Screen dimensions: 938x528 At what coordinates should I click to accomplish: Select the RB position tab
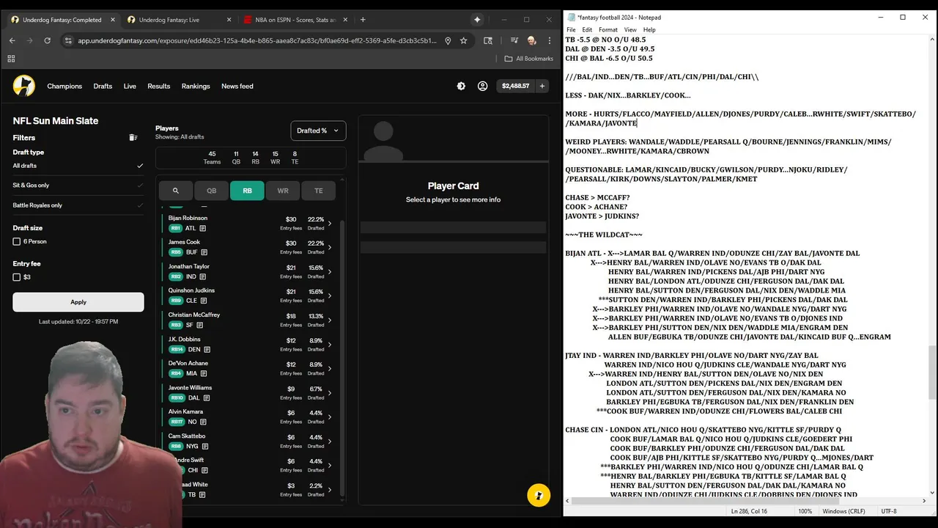[247, 191]
